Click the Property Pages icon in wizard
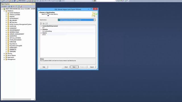Screen dimensions: 182x102 47,24
